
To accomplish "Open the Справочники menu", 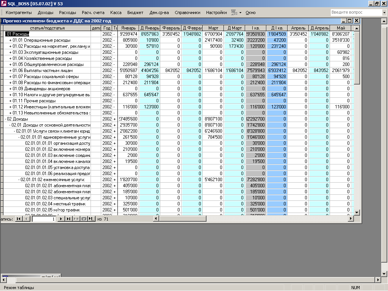I will coord(187,13).
